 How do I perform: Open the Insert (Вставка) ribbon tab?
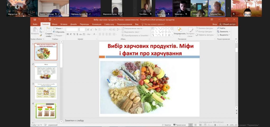pos(64,24)
